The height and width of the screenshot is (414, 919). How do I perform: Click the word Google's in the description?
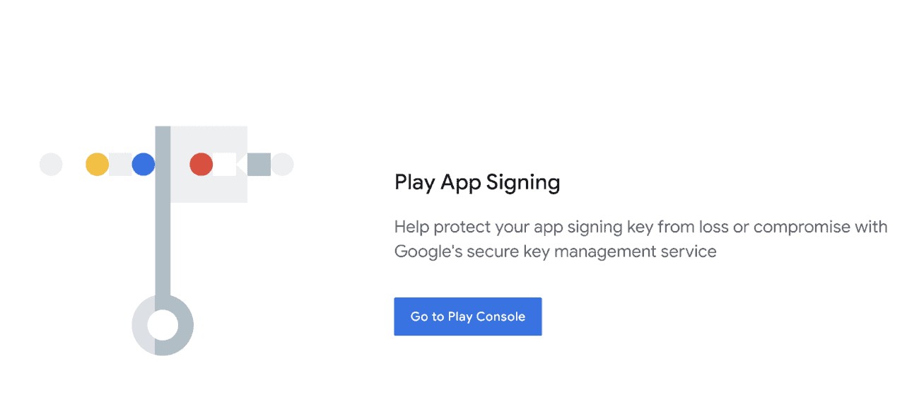point(430,251)
